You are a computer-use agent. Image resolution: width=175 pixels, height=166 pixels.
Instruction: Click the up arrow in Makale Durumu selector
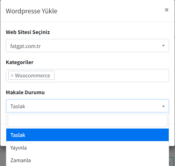pyautogui.click(x=163, y=106)
